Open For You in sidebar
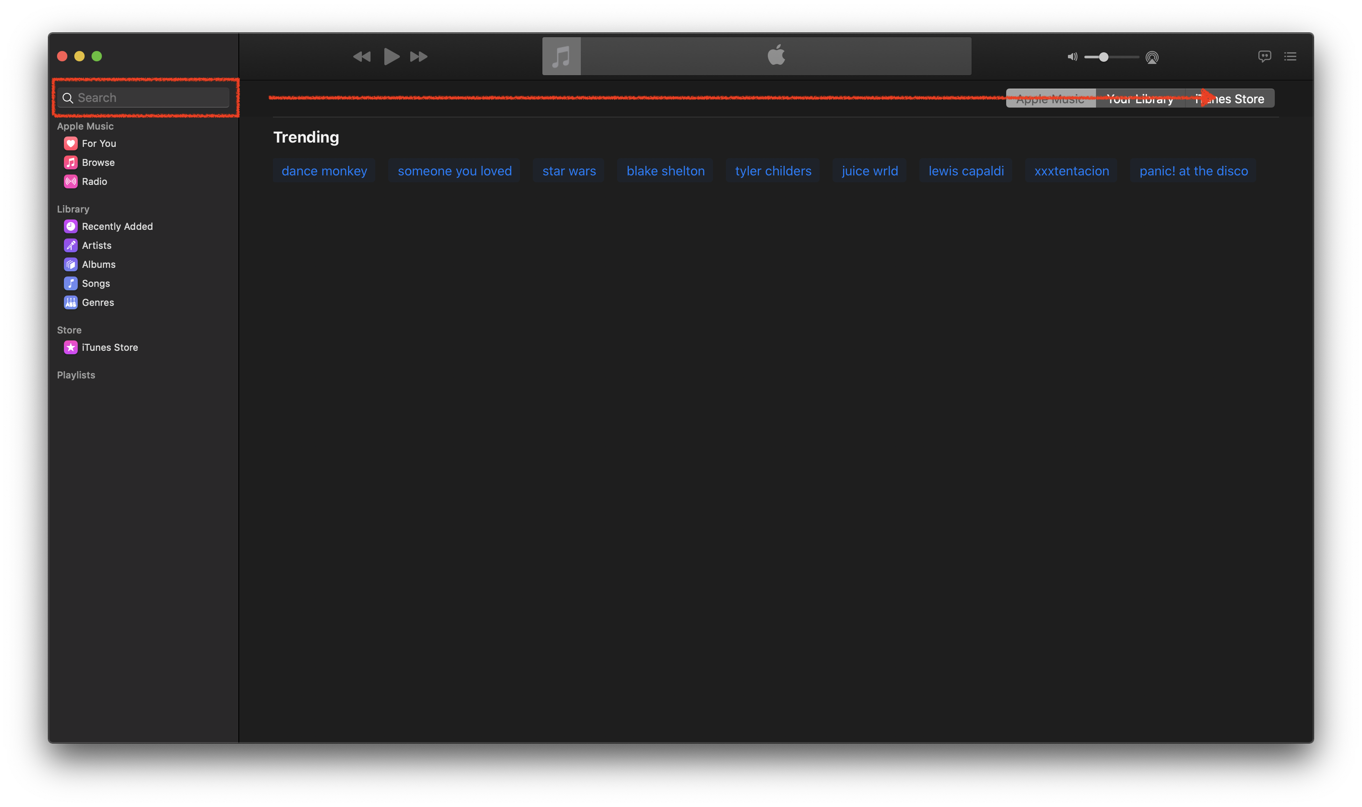 tap(98, 143)
